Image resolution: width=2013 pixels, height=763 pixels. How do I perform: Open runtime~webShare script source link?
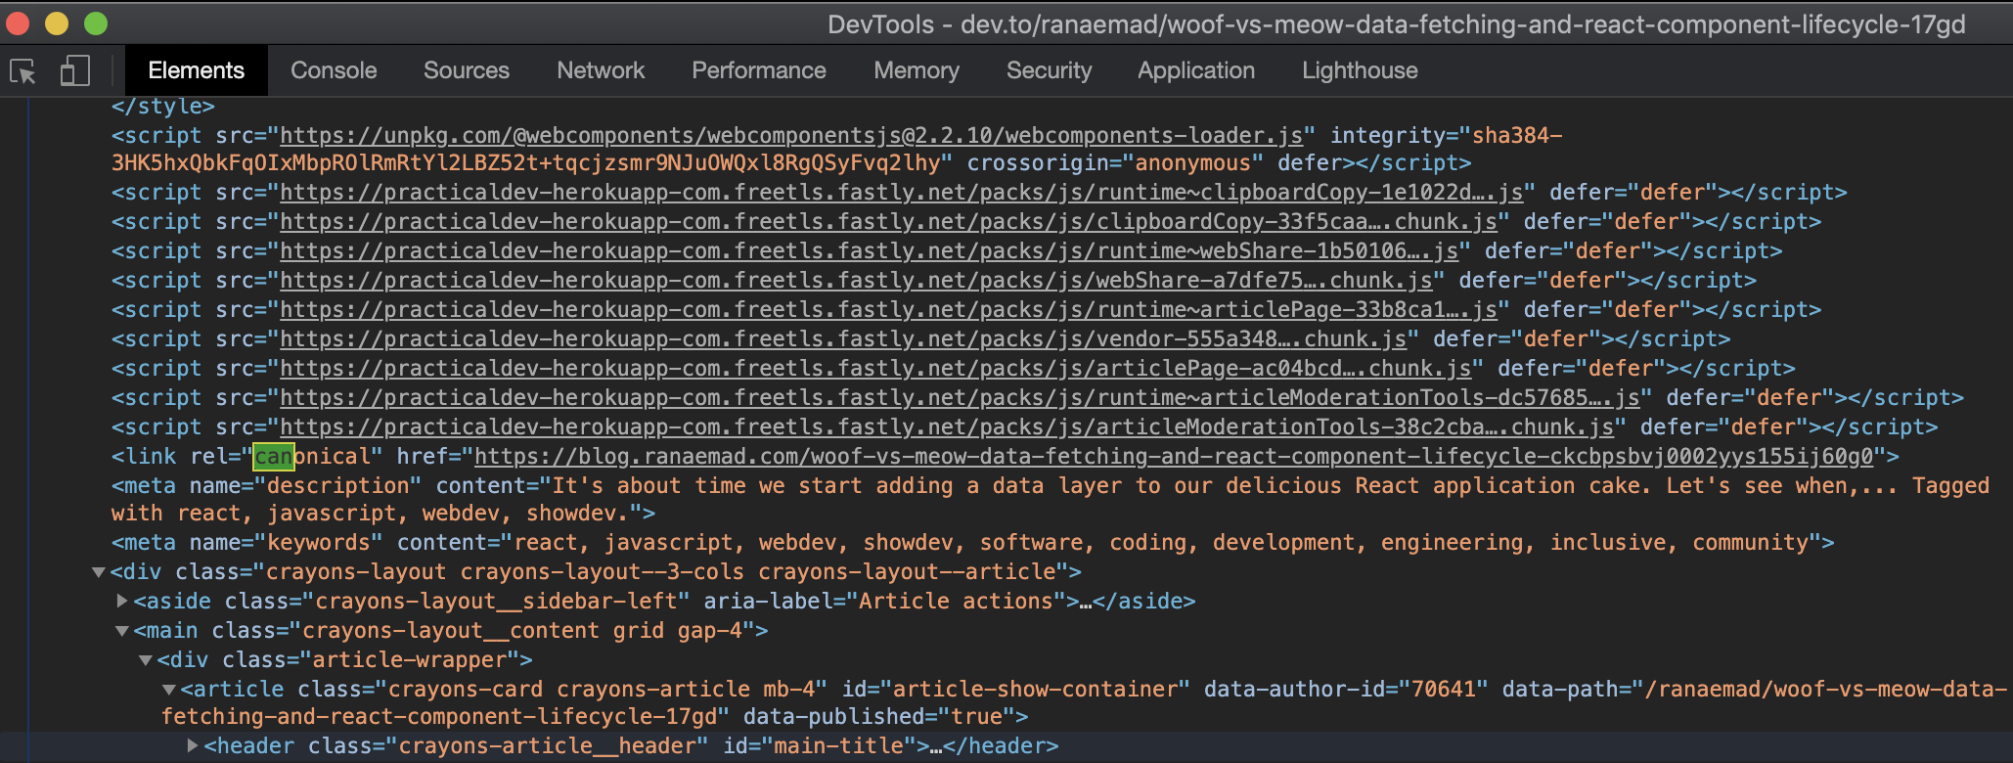(869, 250)
